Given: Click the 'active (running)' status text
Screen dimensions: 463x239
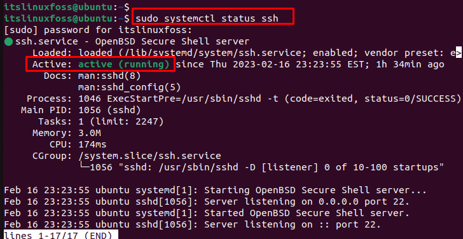Looking at the screenshot, I should pyautogui.click(x=124, y=64).
